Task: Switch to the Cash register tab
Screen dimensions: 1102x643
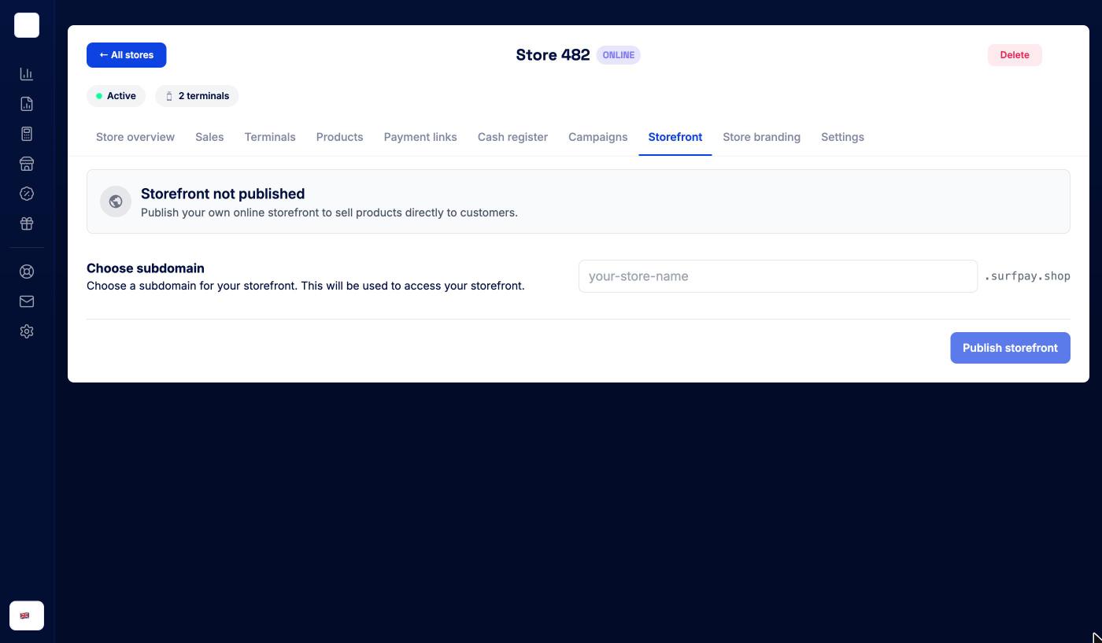Action: point(512,137)
